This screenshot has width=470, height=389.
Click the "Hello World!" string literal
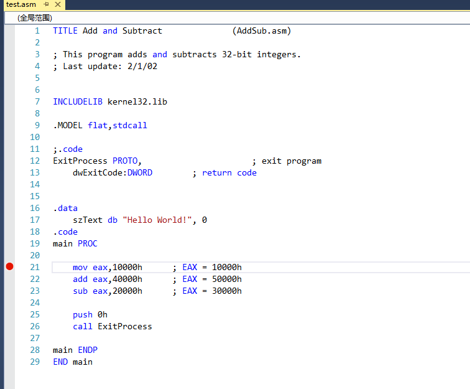tap(157, 220)
